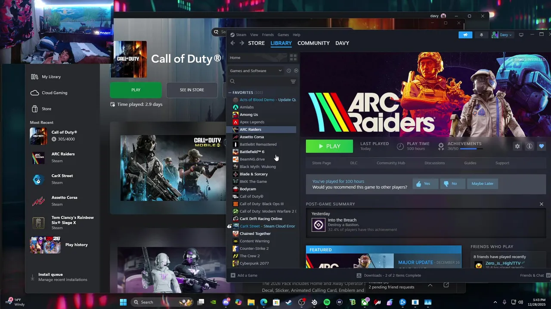Screen dimensions: 551x309
Task: Click the Windows taskbar Search box
Action: click(161, 302)
